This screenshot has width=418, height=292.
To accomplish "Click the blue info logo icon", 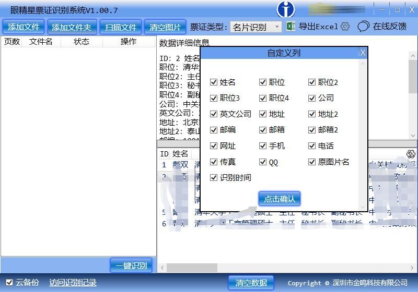I will click(285, 9).
